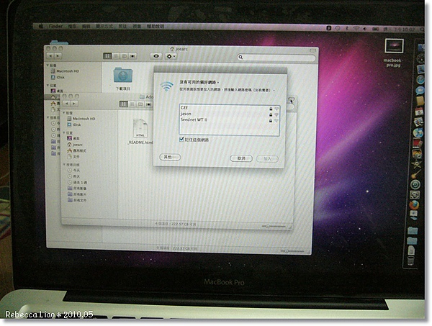
Task: Select 桌面 in front Finder sidebar
Action: [x=73, y=138]
